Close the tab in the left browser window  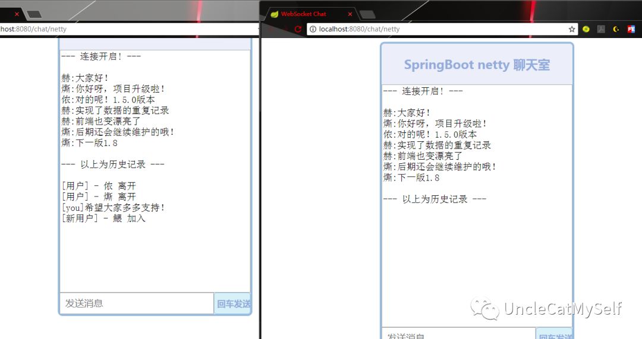(17, 14)
